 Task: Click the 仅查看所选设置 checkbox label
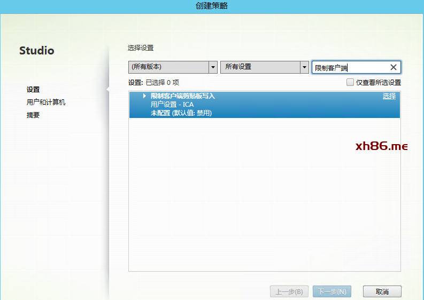378,83
